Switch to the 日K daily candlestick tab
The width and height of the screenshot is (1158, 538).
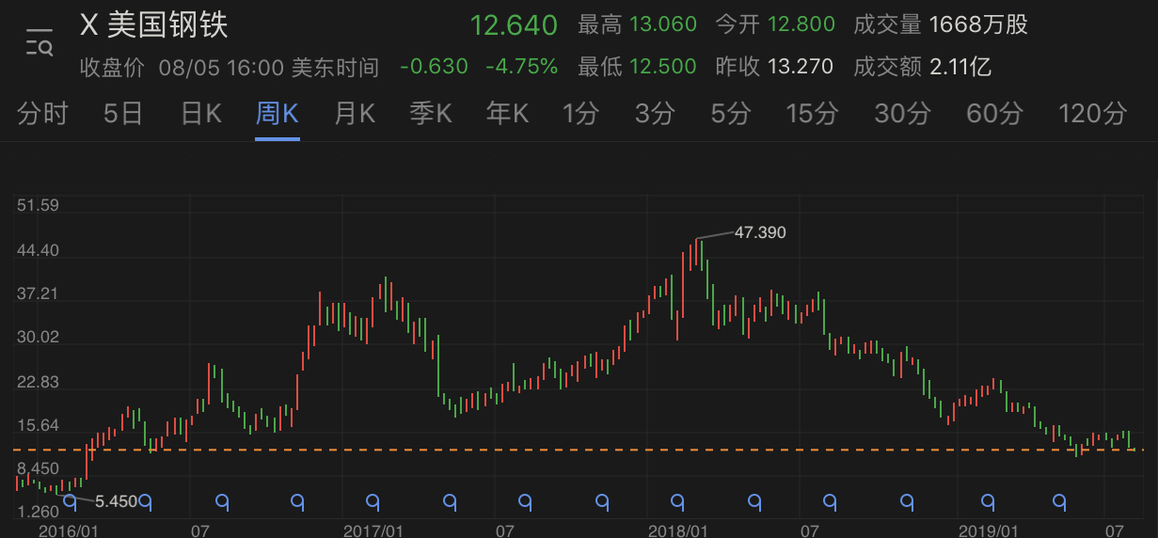pos(201,115)
